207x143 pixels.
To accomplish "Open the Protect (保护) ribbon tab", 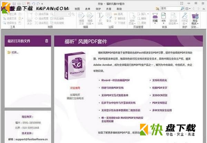I will (x=98, y=9).
